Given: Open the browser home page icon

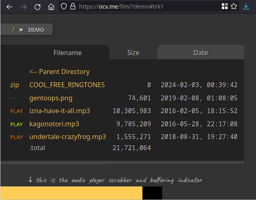Looking at the screenshot, I should pos(51,7).
